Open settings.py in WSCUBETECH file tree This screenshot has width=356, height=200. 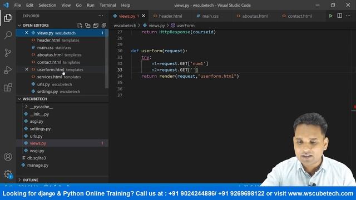[x=40, y=128]
